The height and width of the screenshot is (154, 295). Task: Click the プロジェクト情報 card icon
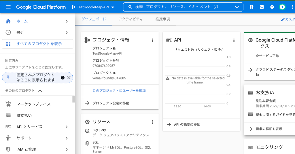(87, 40)
